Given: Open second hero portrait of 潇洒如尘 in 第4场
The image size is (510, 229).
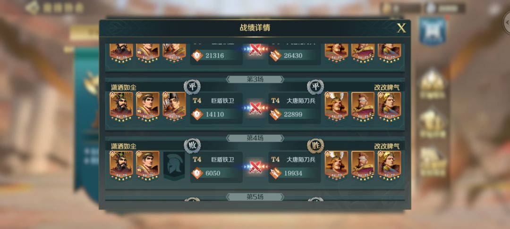Looking at the screenshot, I should pos(148,166).
